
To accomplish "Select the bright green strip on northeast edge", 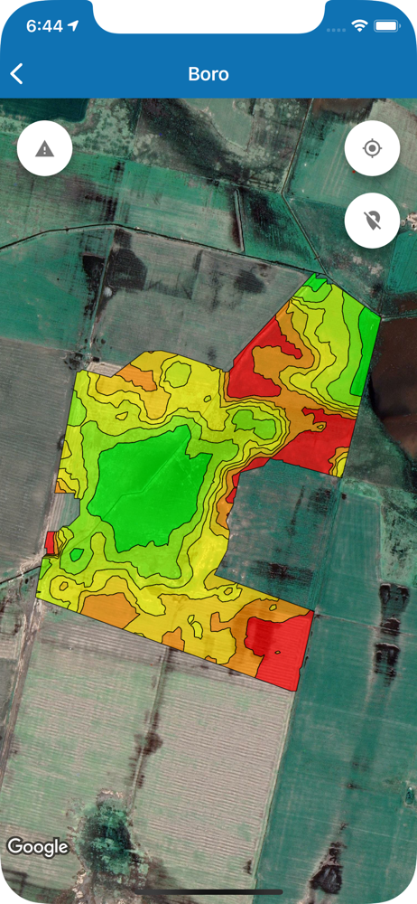I will 366,352.
